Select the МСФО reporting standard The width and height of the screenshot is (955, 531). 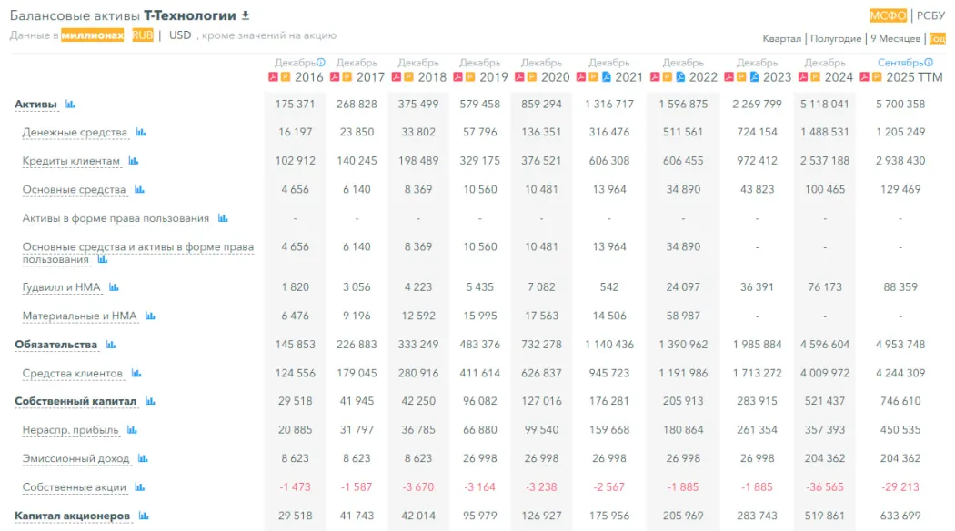(888, 15)
